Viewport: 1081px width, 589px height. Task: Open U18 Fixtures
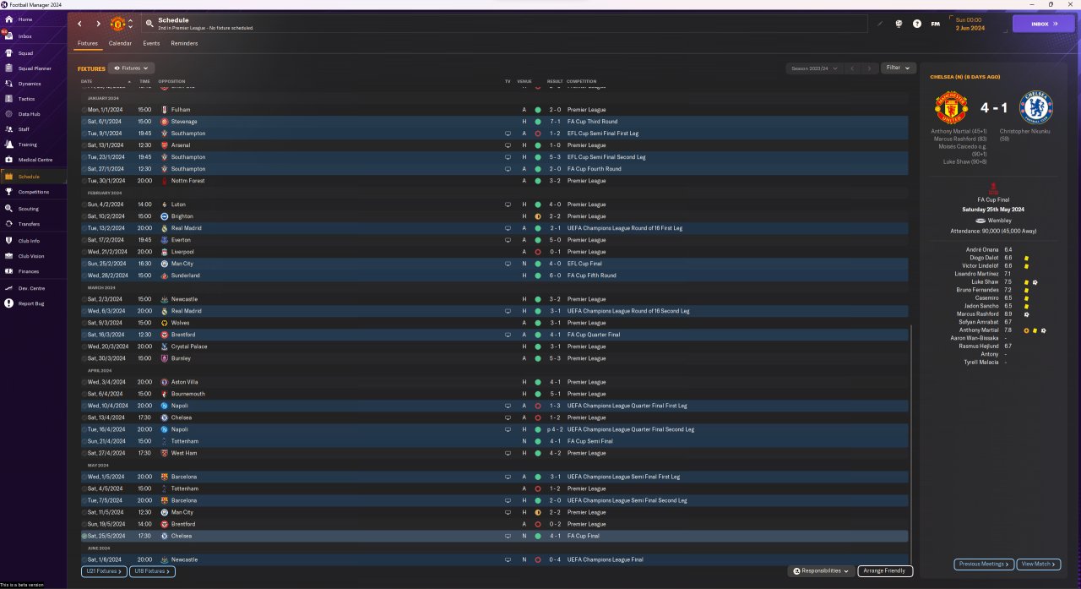point(152,571)
